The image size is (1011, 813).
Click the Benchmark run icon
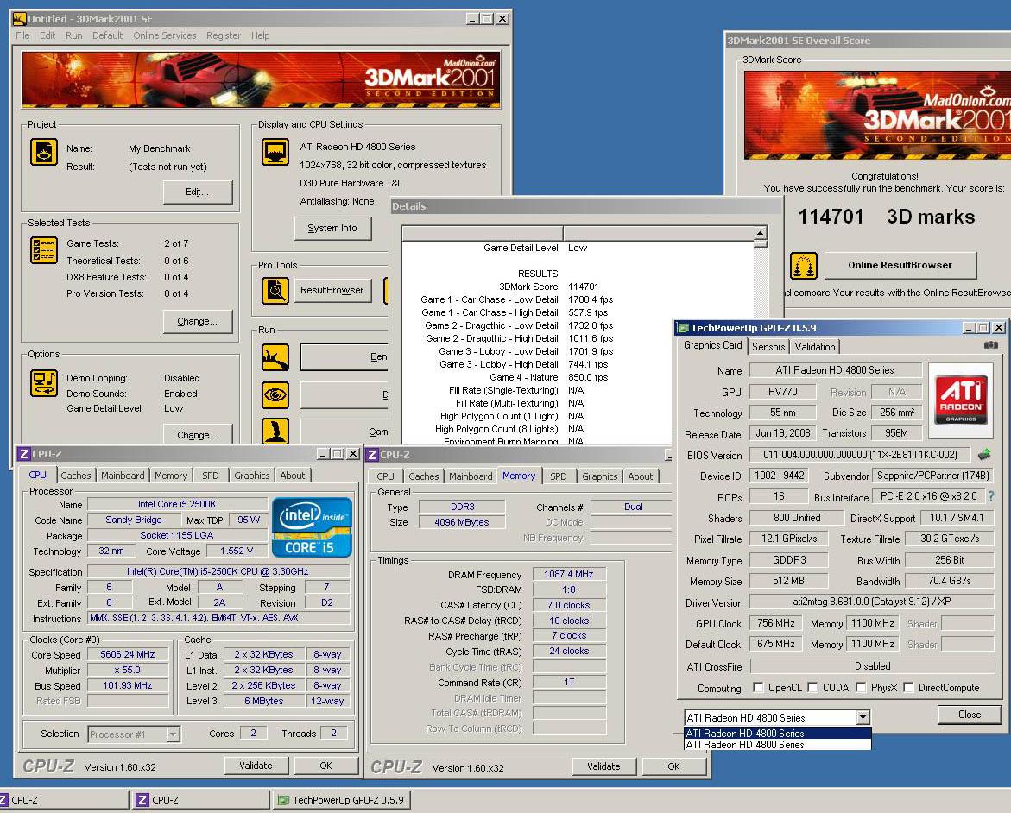(x=275, y=357)
